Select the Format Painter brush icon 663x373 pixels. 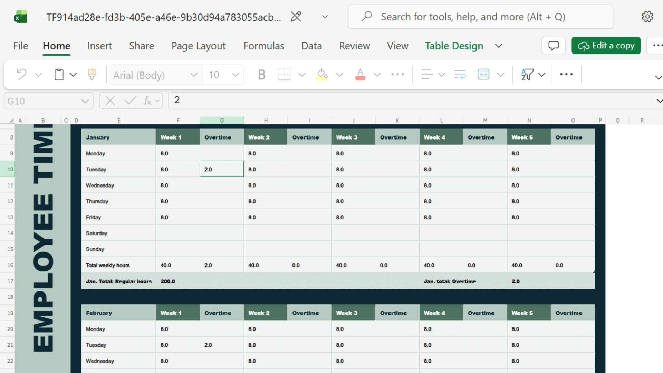click(92, 74)
